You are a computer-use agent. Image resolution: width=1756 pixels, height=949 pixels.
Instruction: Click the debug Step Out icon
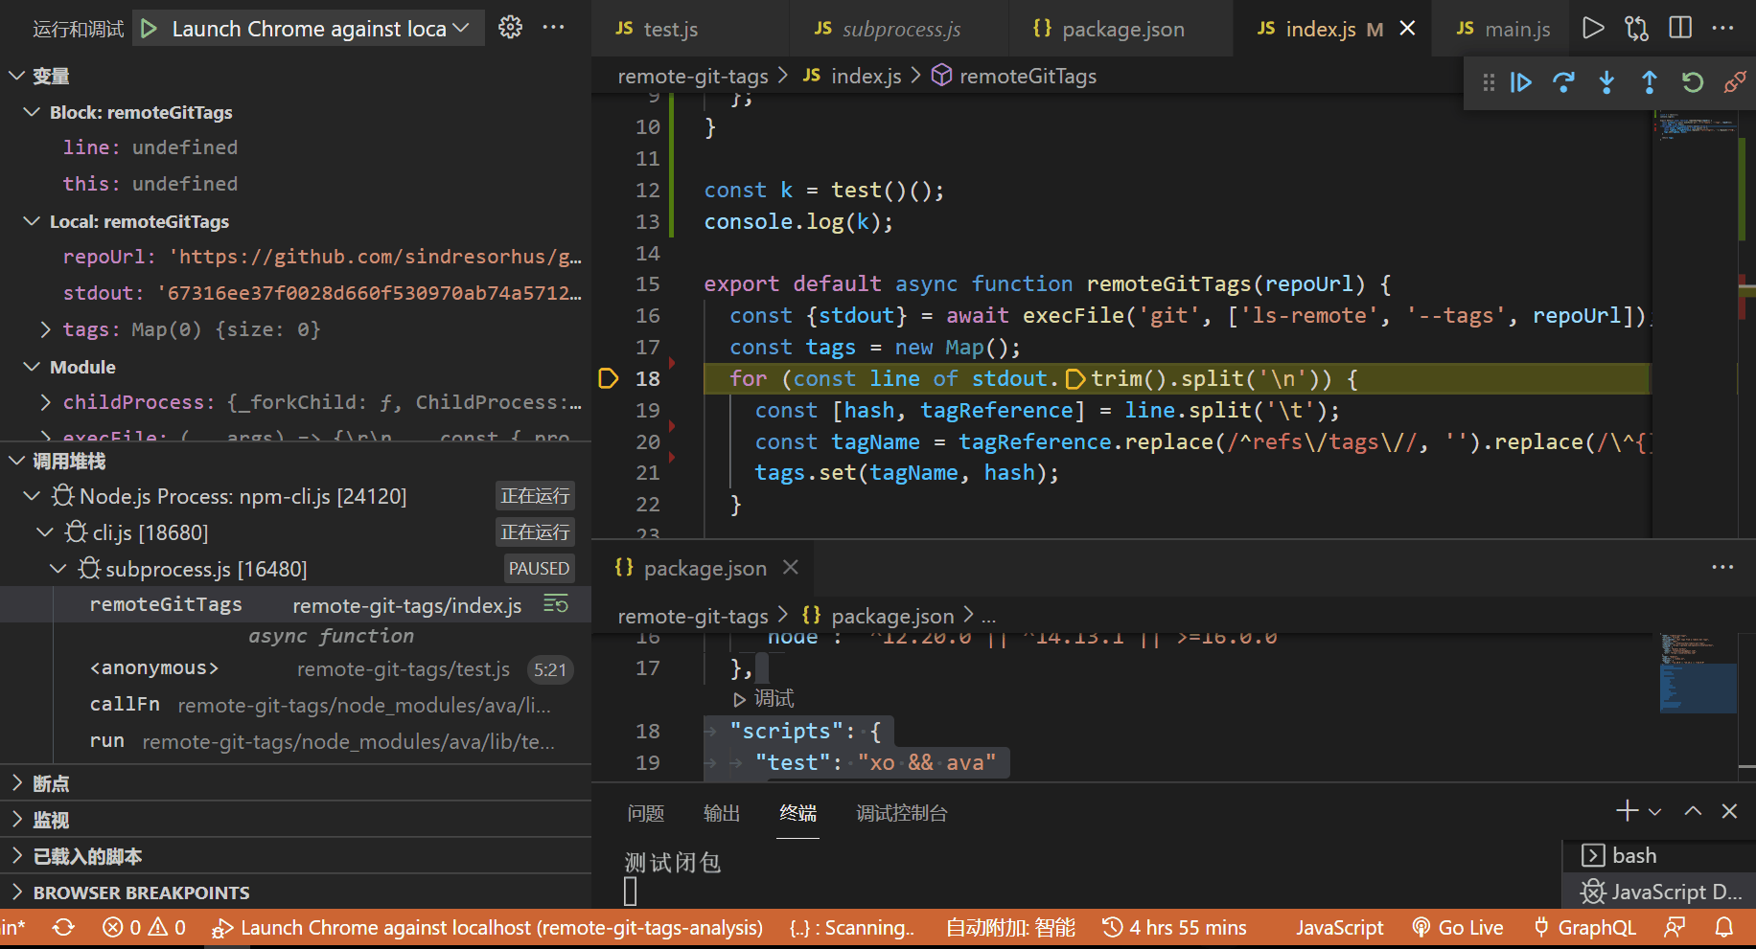(x=1650, y=82)
